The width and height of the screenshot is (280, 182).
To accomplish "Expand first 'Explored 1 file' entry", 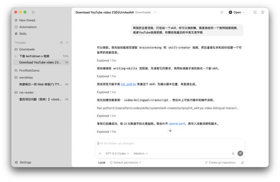I will click(x=106, y=60).
